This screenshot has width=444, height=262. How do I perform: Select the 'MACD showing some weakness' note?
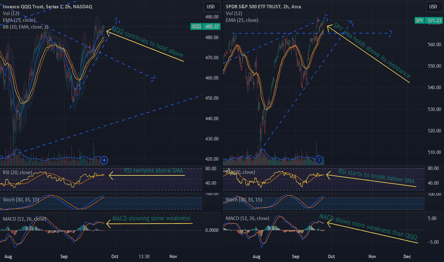(x=151, y=218)
